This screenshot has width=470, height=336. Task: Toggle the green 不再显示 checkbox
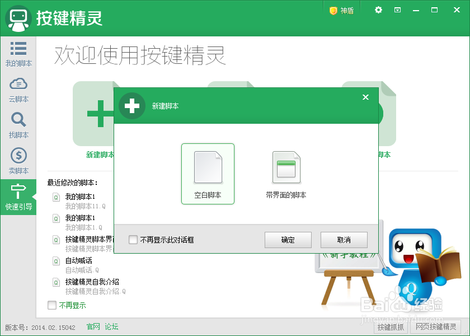(52, 305)
